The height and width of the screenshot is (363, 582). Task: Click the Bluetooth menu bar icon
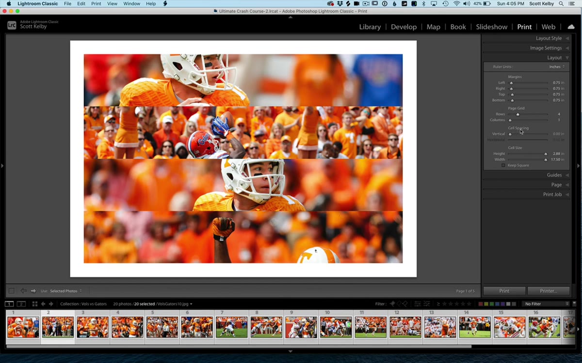point(423,4)
